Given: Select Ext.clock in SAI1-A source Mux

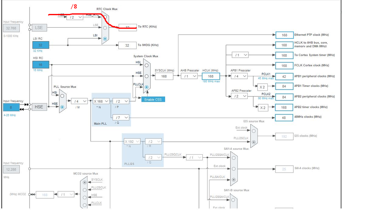Looking at the screenshot, I should [234, 169].
